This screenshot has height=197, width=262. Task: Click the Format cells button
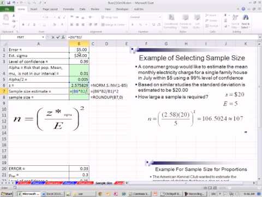tap(211, 26)
